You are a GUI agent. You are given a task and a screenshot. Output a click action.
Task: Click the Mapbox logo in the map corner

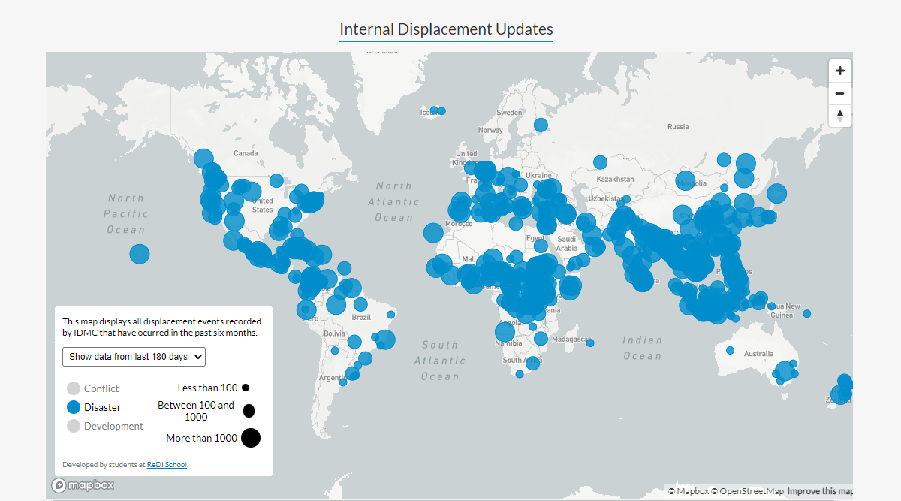pos(83,485)
